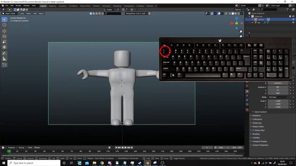
Task: Open the Render menu
Action: pyautogui.click(x=18, y=6)
